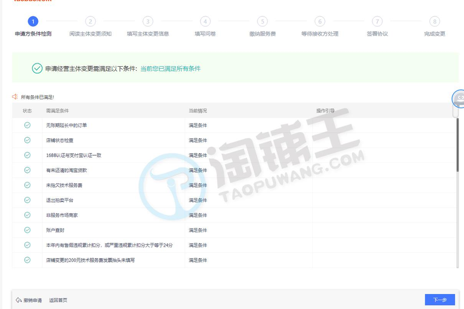The image size is (464, 309).
Task: Click status check icon for 1688认证与支付宝认证一致
Action: [x=27, y=155]
